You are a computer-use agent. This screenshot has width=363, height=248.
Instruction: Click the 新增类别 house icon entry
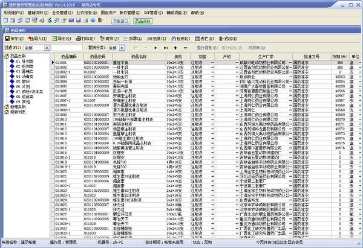[15, 107]
